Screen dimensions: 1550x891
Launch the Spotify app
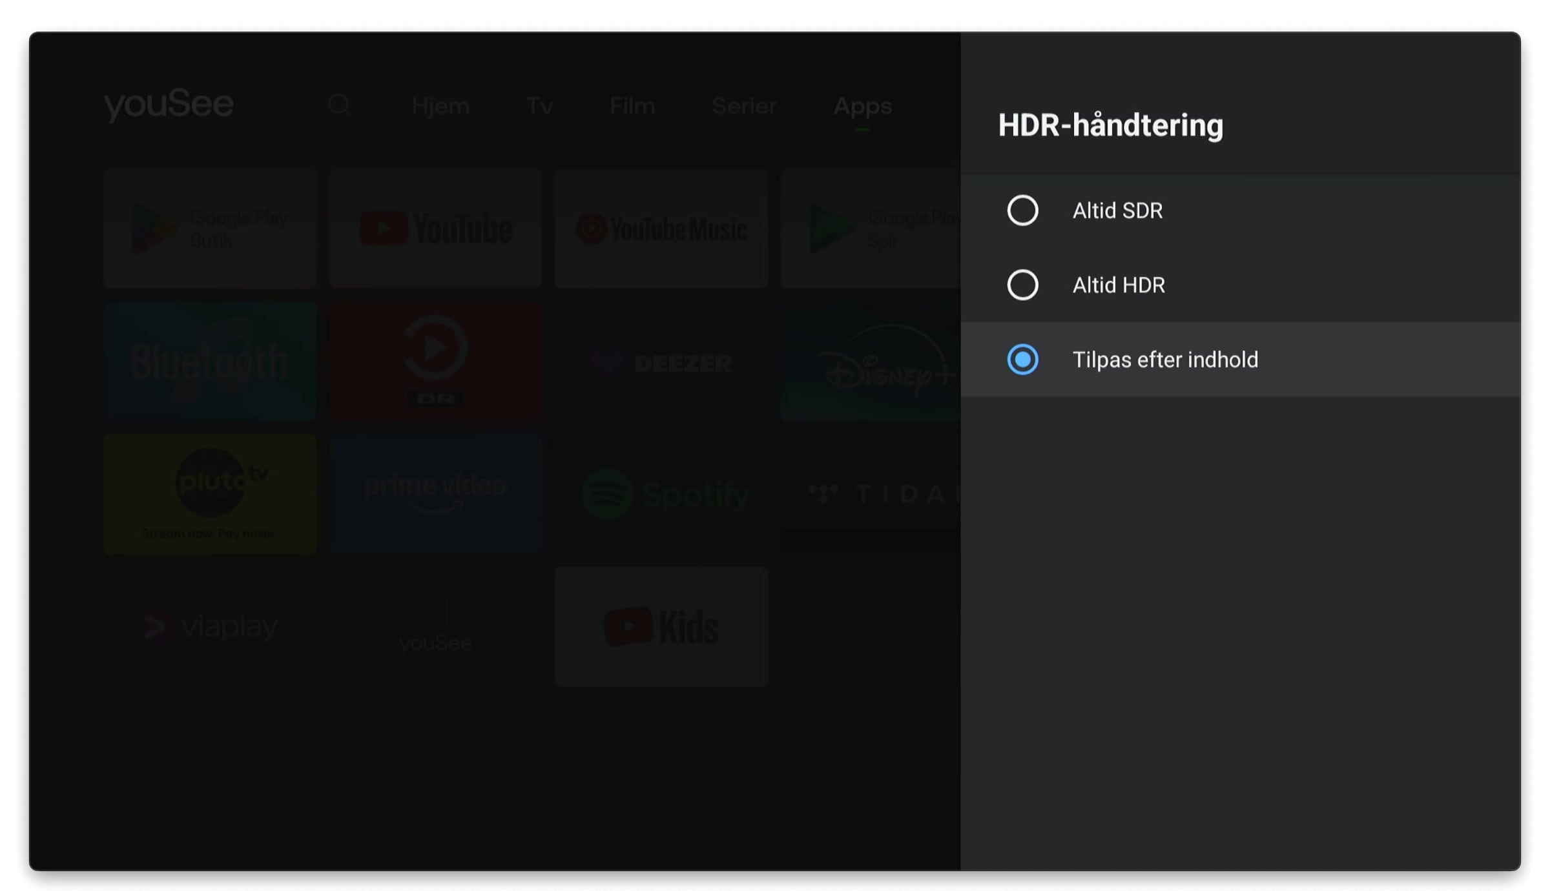(x=661, y=495)
